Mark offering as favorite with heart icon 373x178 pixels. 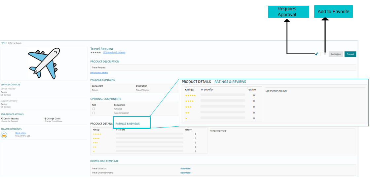pyautogui.click(x=325, y=54)
